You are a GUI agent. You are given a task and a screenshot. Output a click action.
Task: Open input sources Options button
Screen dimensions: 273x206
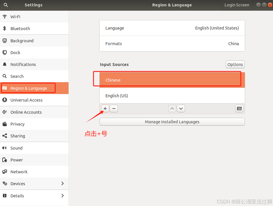235,65
